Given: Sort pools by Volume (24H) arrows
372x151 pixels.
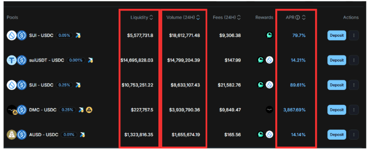Looking at the screenshot, I should click(x=198, y=17).
